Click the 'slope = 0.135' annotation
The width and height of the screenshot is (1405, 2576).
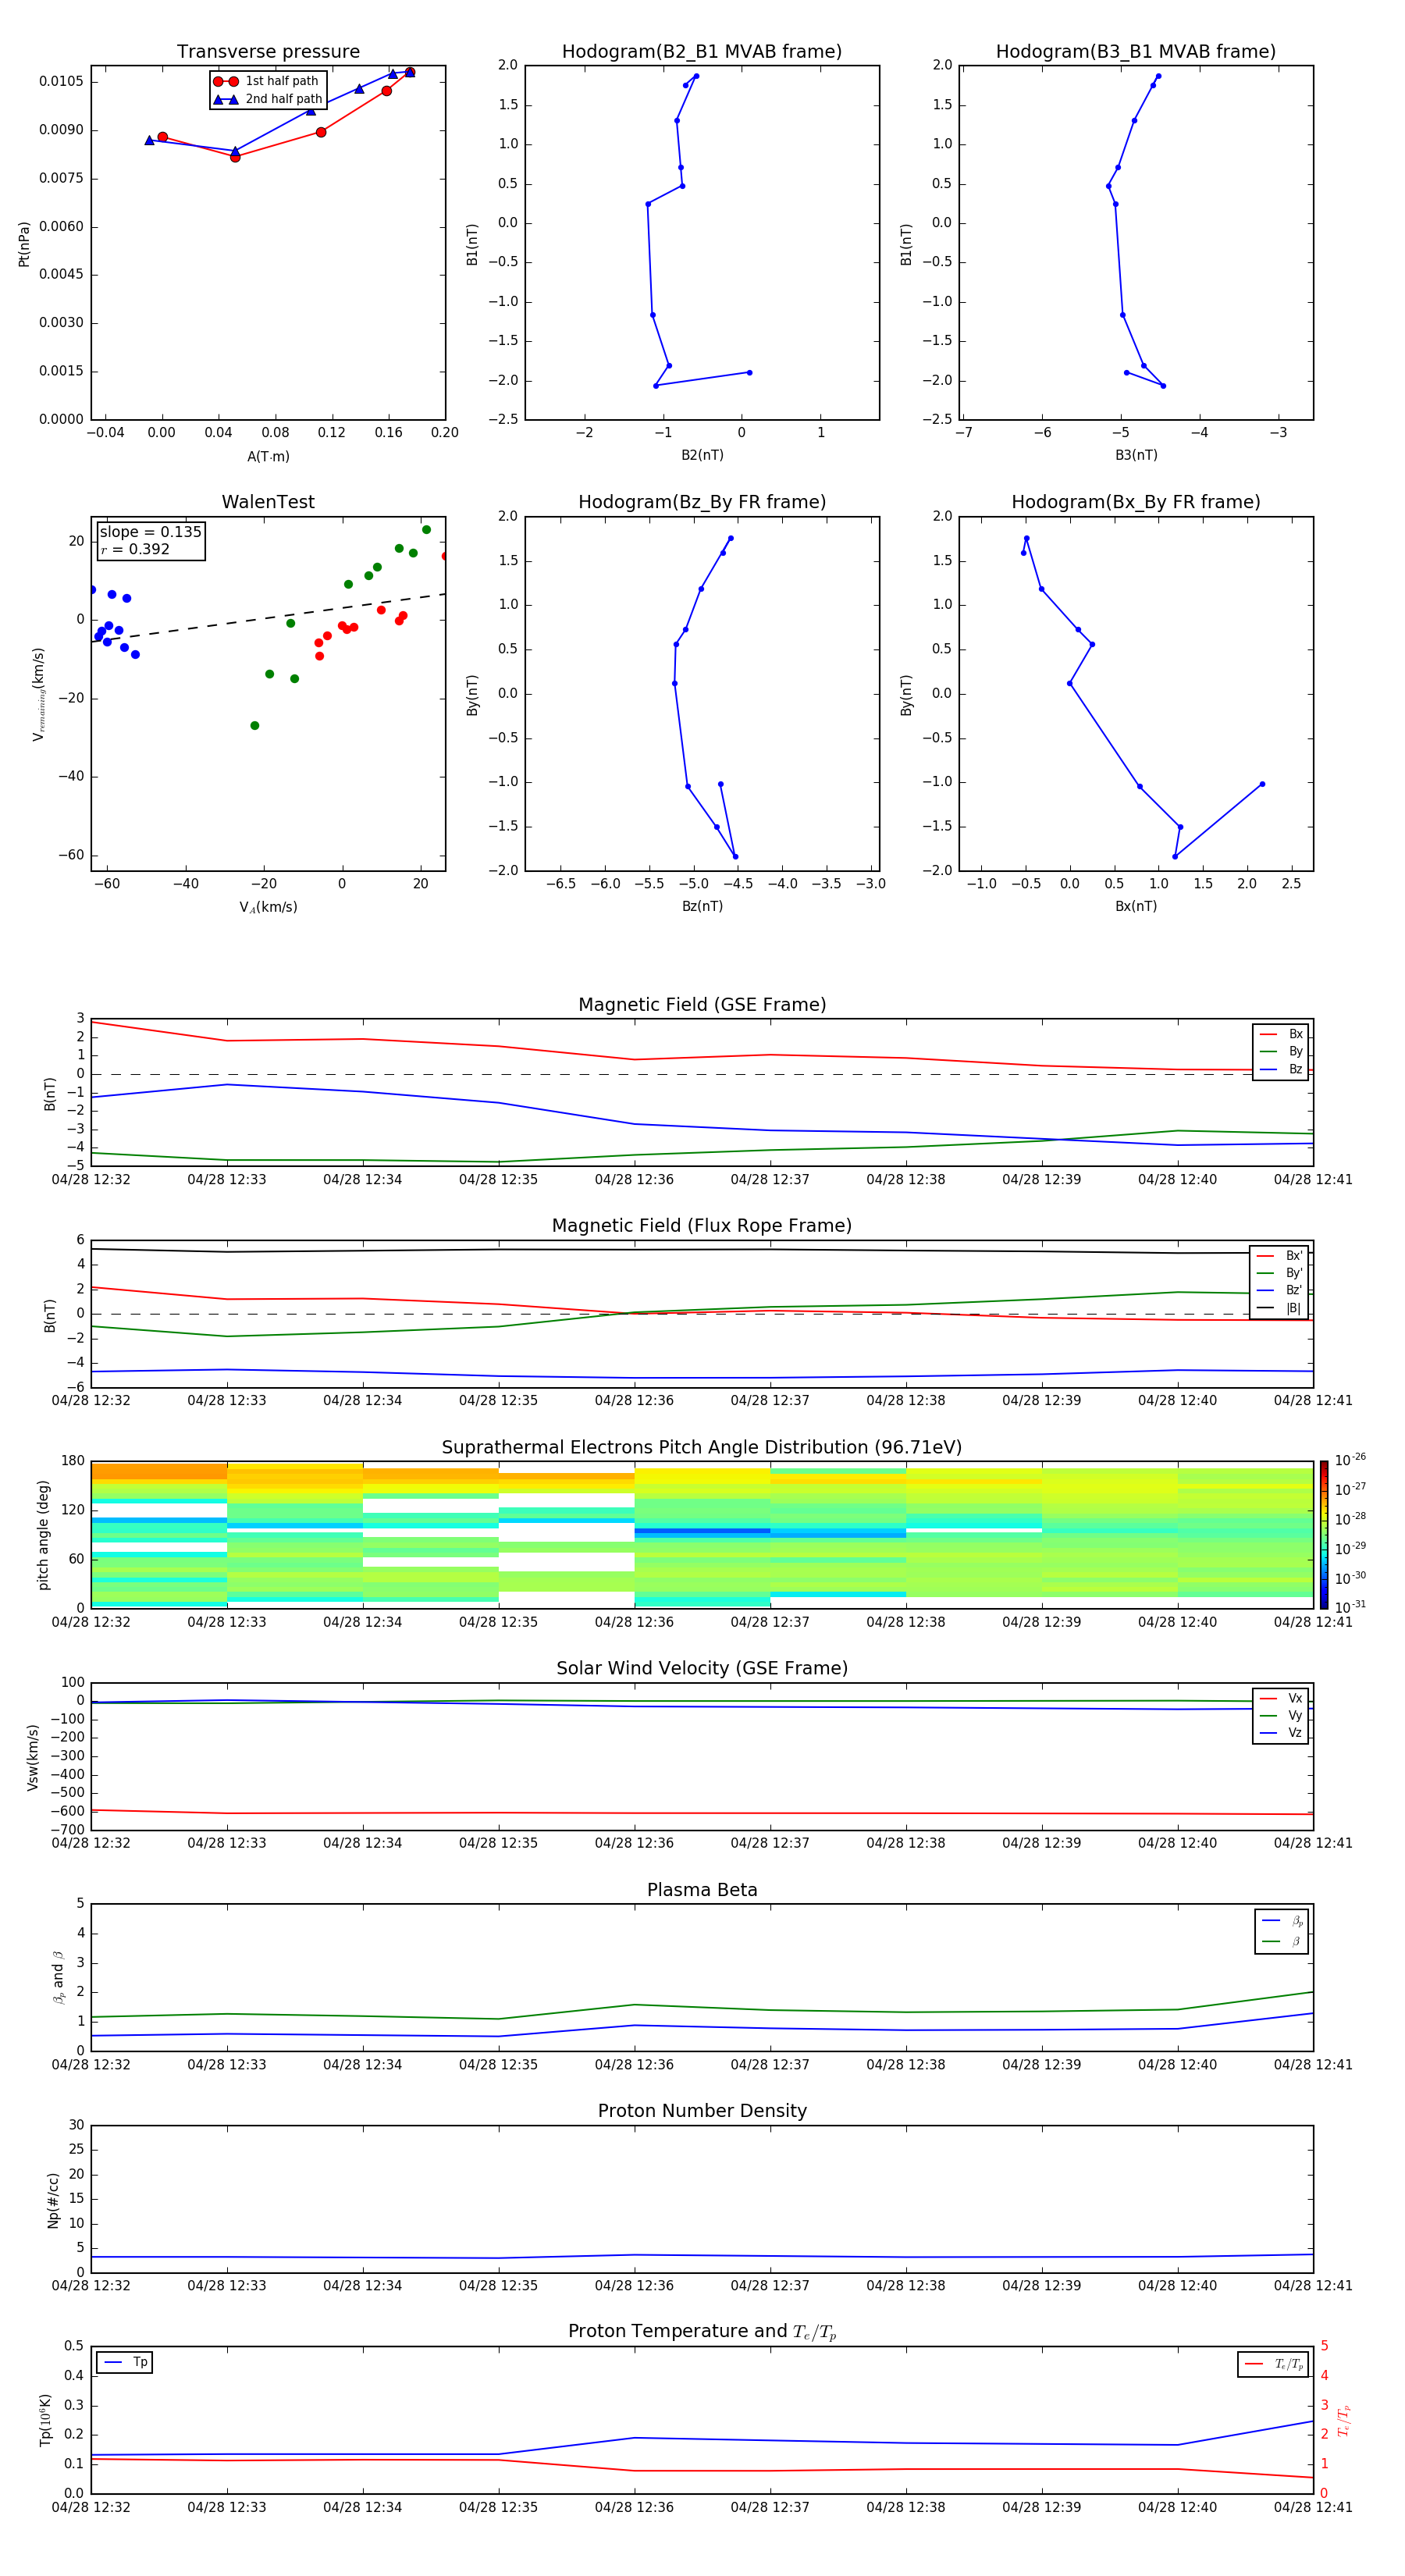pos(151,532)
